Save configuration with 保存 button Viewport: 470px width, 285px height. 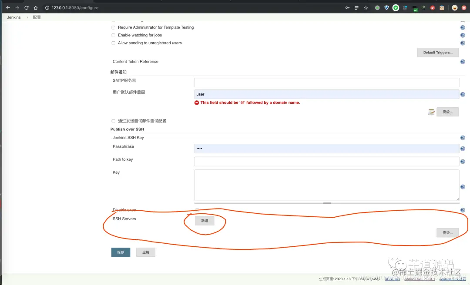coord(121,252)
